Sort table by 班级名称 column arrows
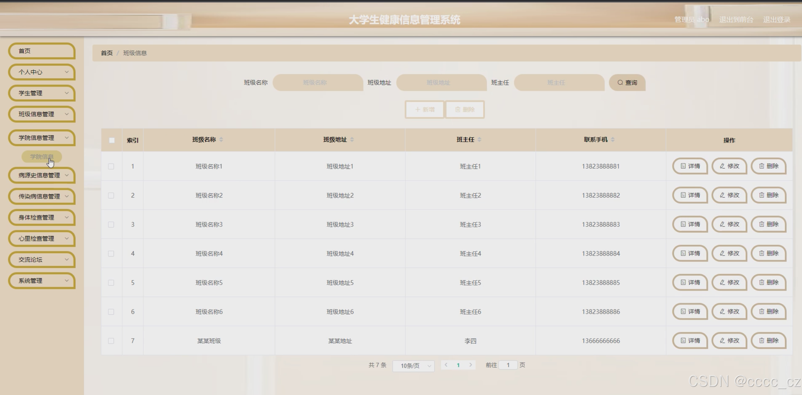The height and width of the screenshot is (395, 802). 221,139
